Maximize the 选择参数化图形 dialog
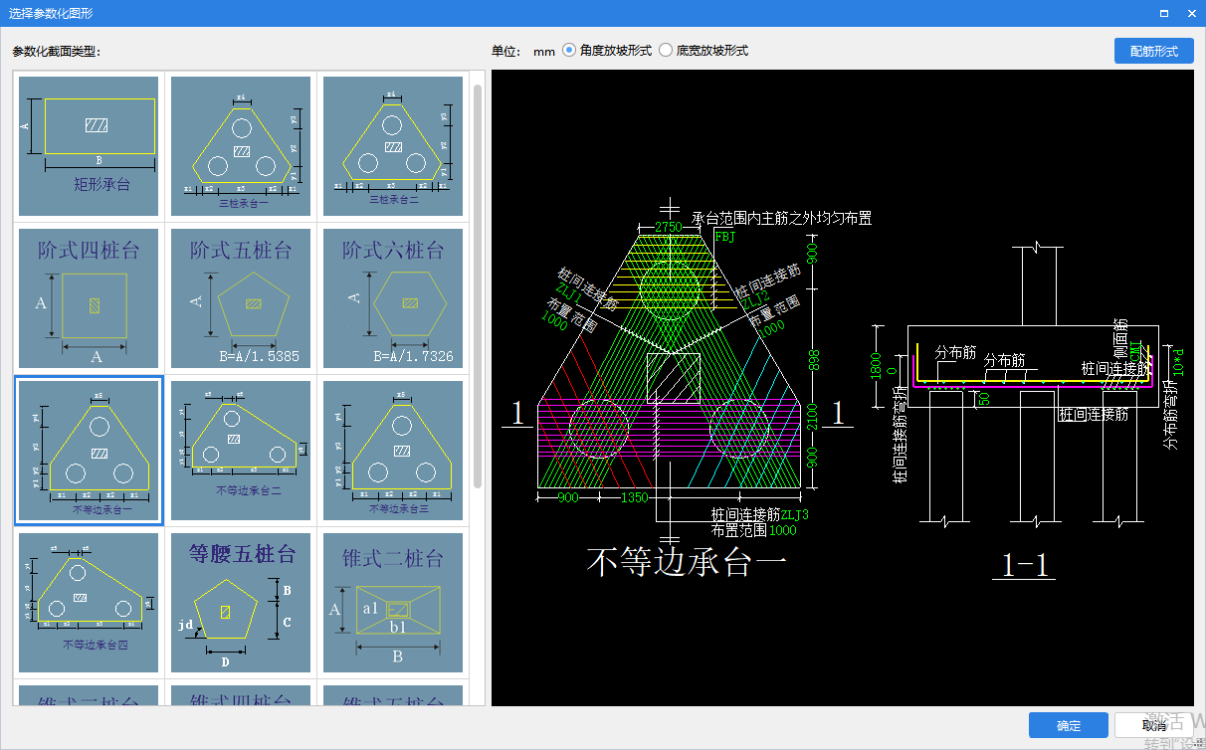The width and height of the screenshot is (1206, 750). [1163, 14]
